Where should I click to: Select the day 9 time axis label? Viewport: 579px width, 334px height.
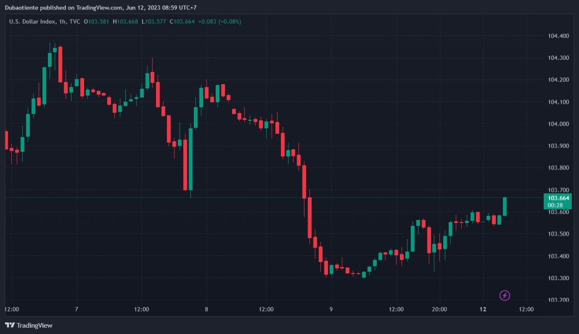331,310
